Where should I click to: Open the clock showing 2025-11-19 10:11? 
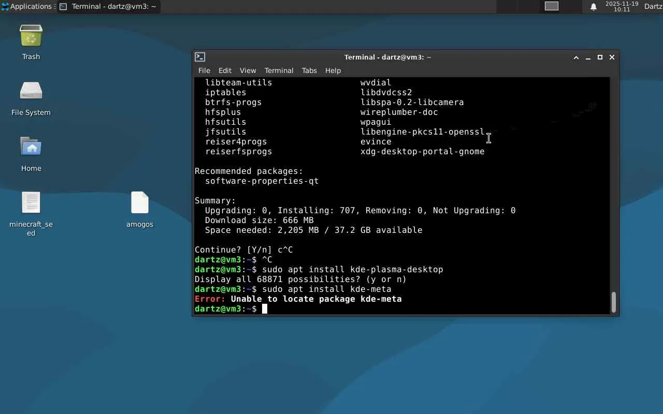622,7
